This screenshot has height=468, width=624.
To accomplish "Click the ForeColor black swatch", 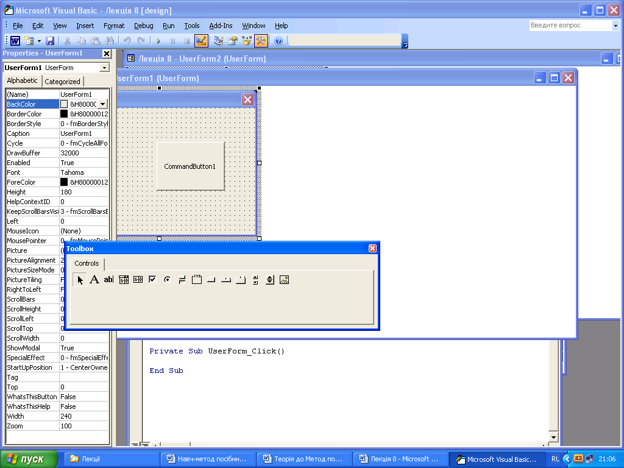I will (x=64, y=182).
